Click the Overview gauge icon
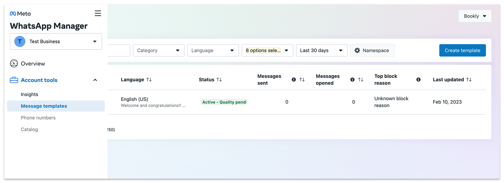Image resolution: width=504 pixels, height=183 pixels. pyautogui.click(x=14, y=63)
